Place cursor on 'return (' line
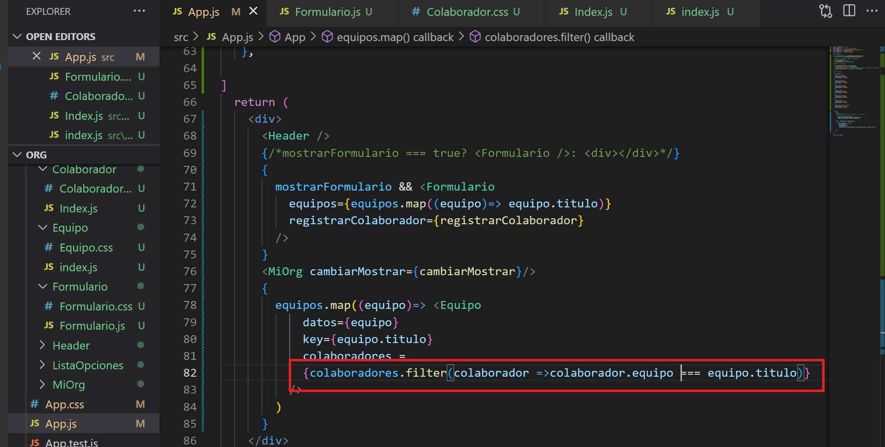Screen dimensions: 885x447 [x=261, y=102]
